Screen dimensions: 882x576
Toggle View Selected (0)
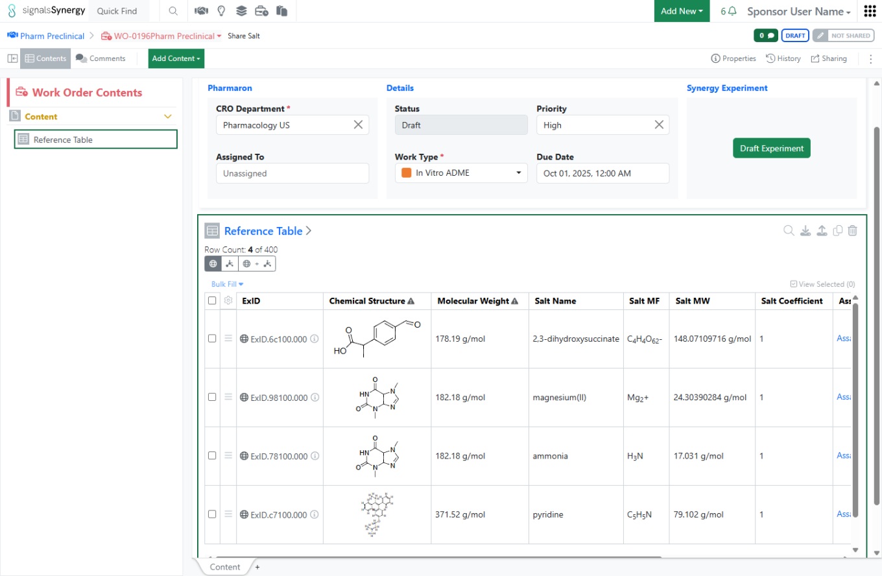tap(822, 284)
